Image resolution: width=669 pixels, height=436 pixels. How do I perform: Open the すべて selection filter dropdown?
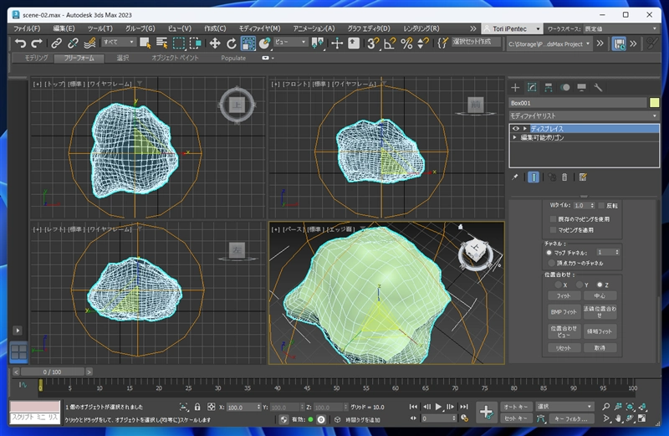point(119,42)
